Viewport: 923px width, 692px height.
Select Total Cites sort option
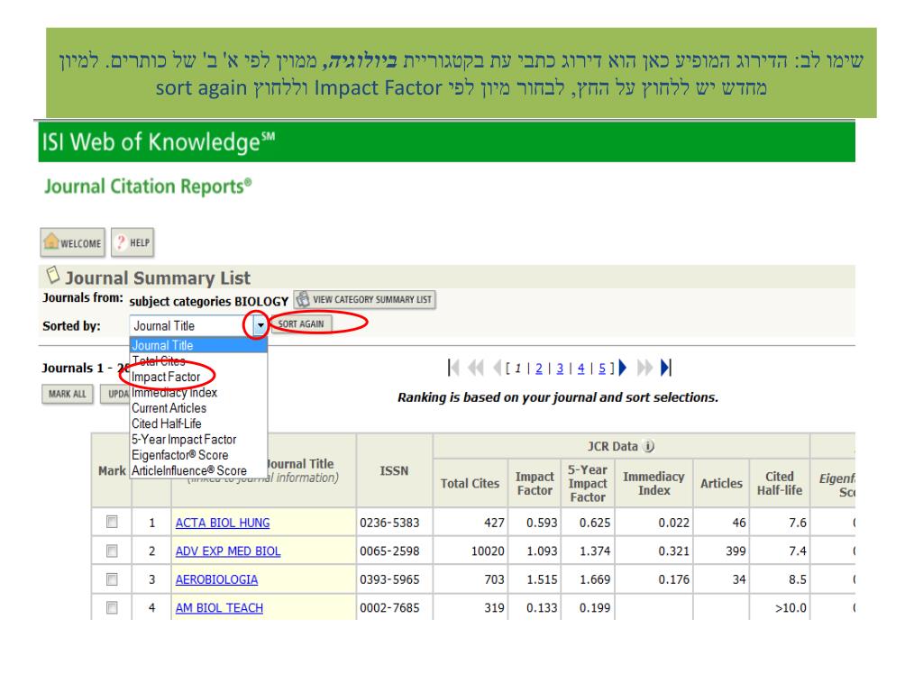[198, 360]
